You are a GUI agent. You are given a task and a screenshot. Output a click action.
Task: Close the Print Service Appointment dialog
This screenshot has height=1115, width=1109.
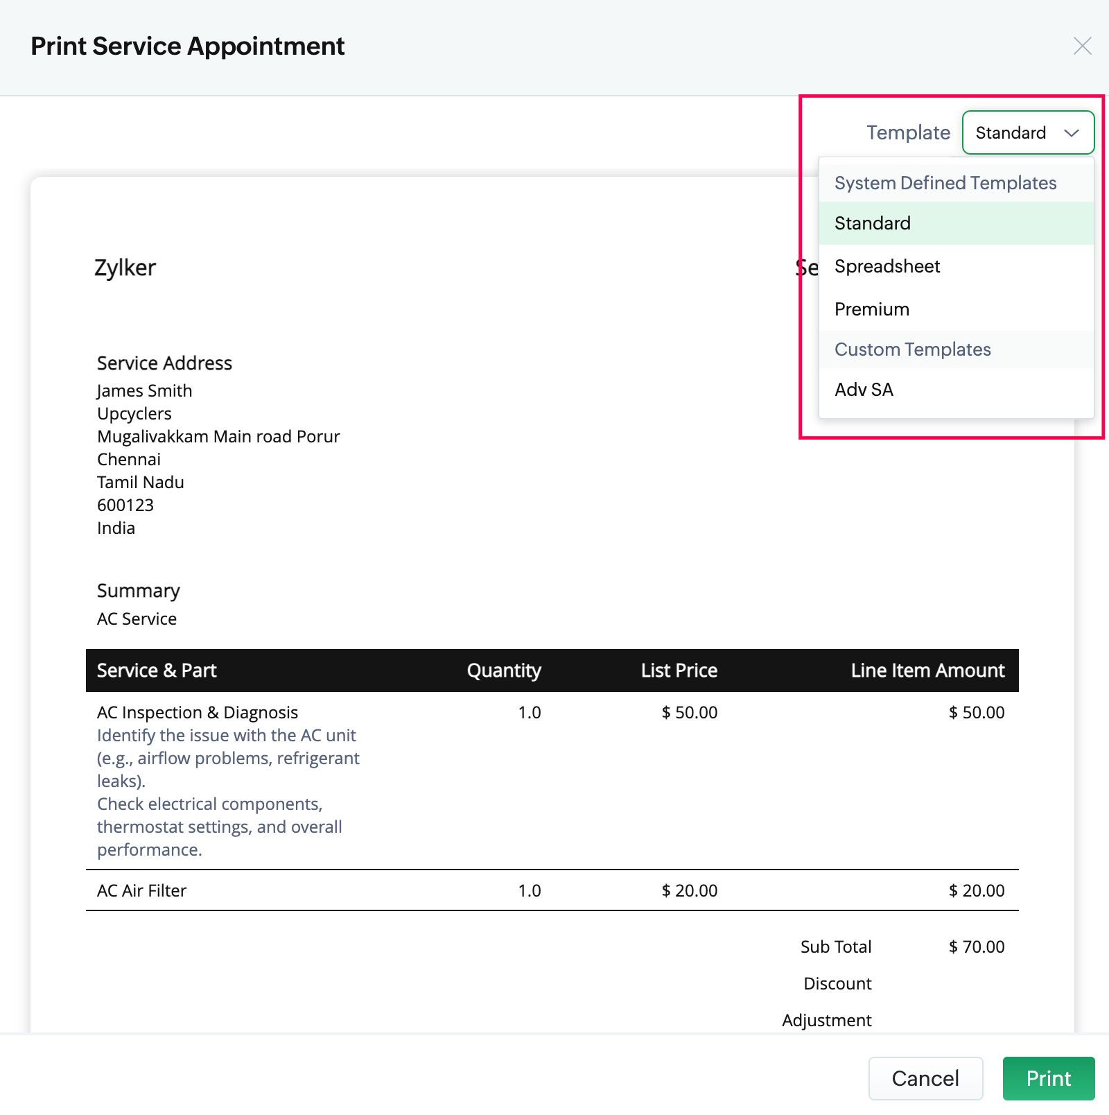[x=1082, y=46]
